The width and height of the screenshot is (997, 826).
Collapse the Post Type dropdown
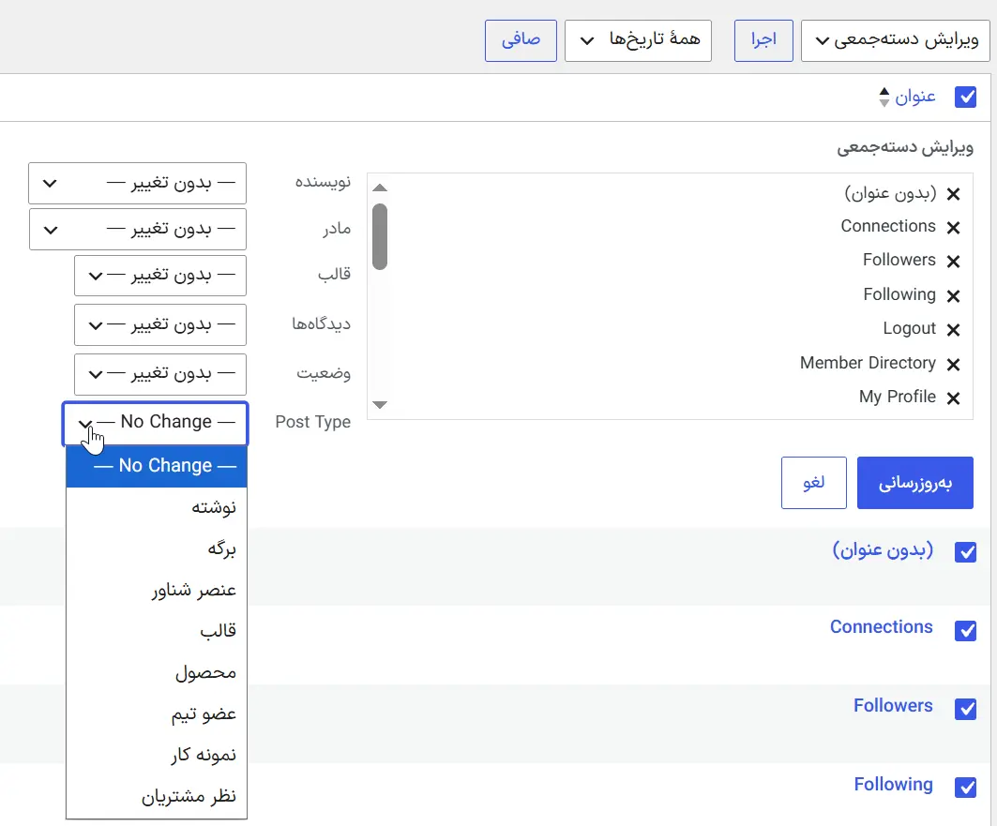pos(155,423)
